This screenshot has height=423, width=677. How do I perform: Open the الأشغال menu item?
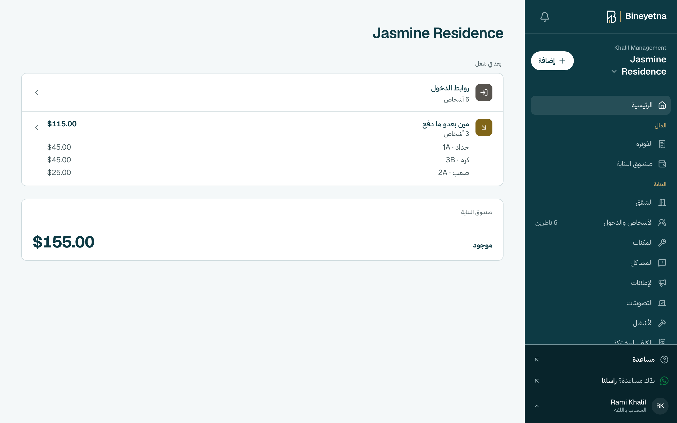601,323
